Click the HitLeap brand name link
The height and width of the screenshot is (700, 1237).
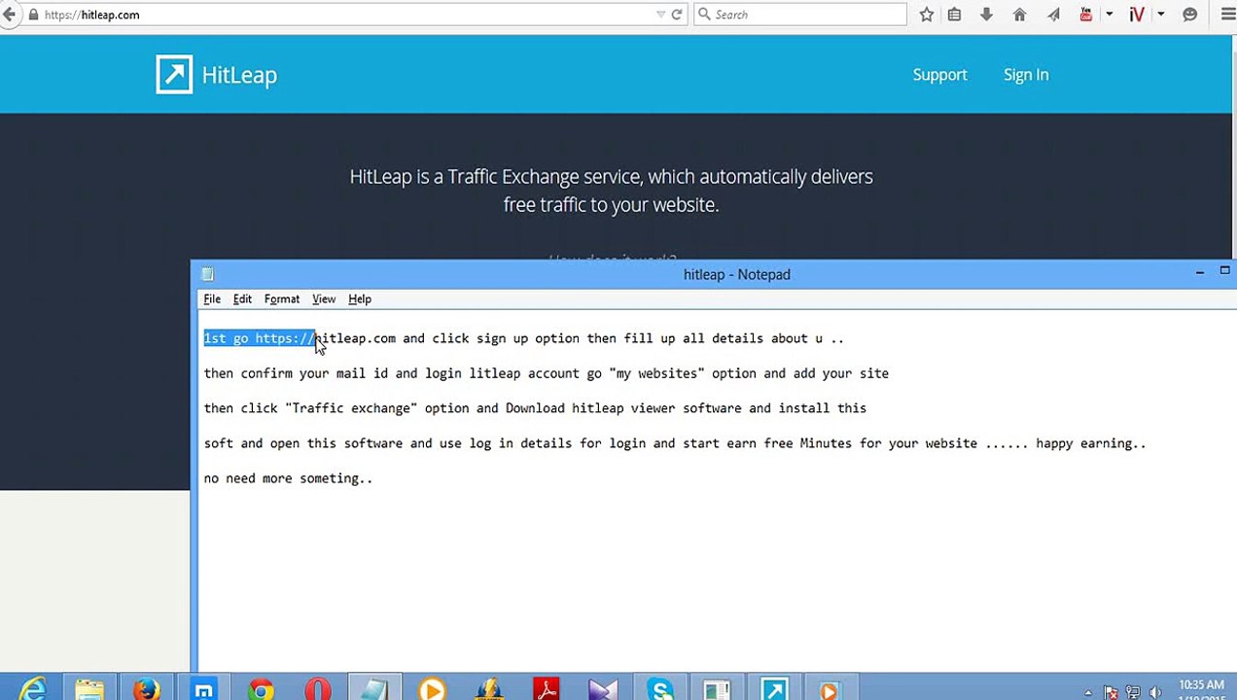point(239,75)
